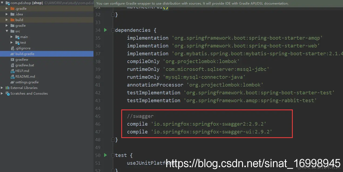Expand the build folder arrow
Screen dimensions: 343x172
click(7, 20)
